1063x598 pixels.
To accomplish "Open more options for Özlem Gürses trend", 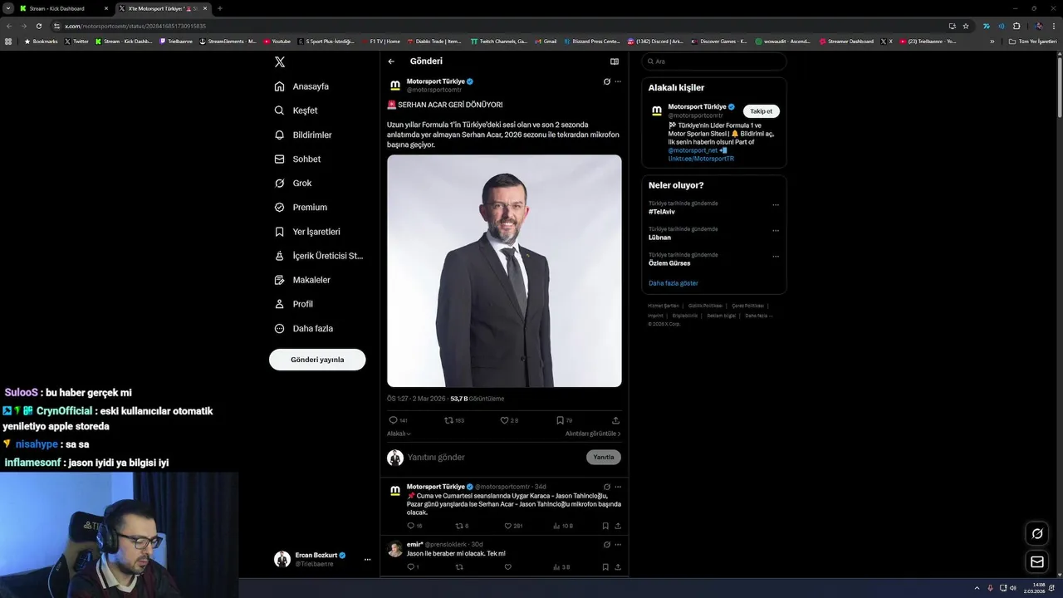I will click(x=776, y=256).
